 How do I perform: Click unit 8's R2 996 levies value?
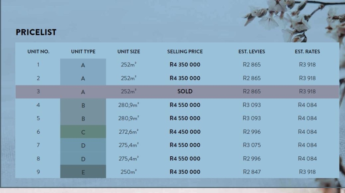(251, 159)
